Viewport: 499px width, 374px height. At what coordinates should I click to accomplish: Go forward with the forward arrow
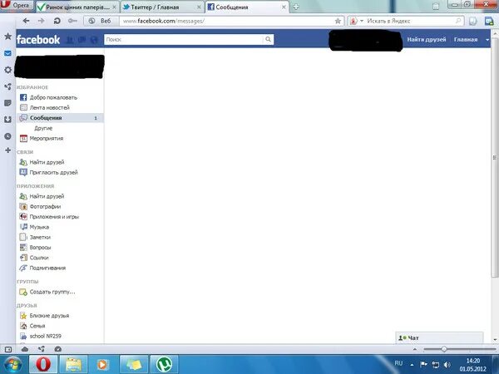[x=41, y=21]
